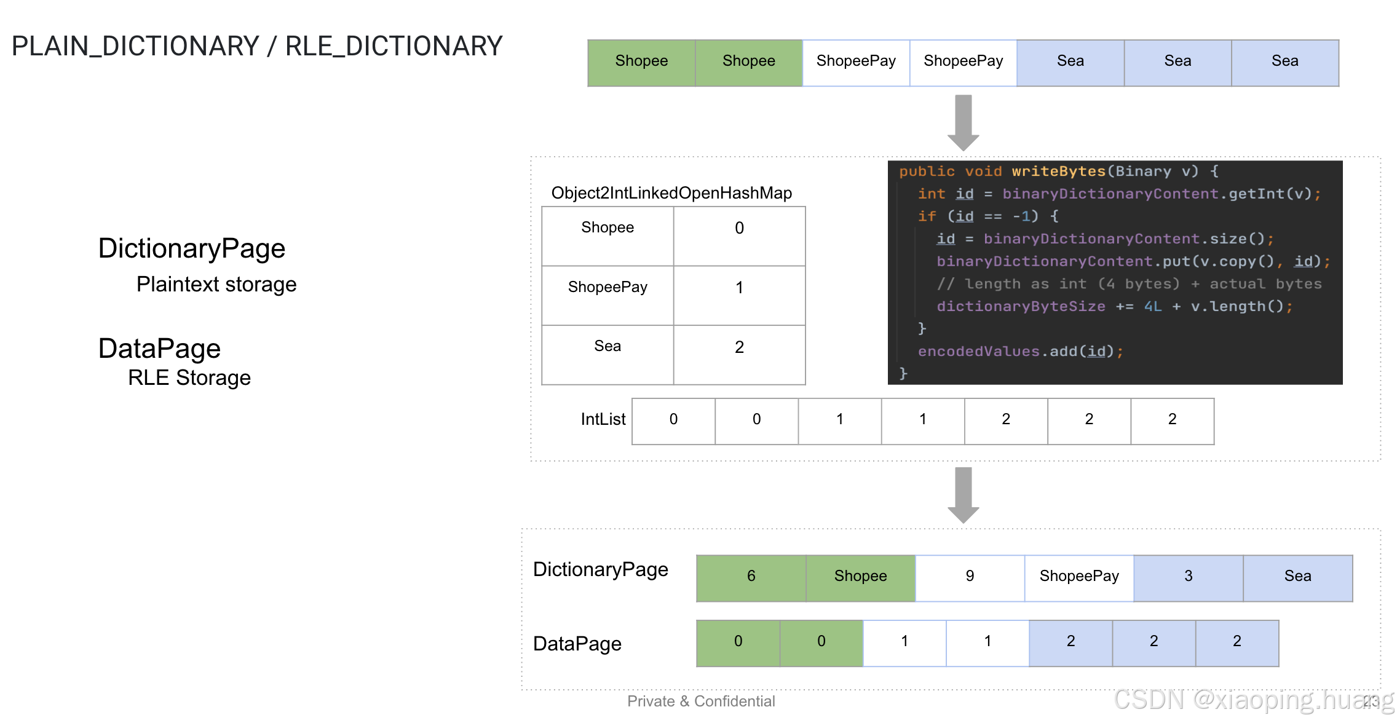The image size is (1397, 723).
Task: Click the blue Sea cell in DictionaryPage row
Action: click(1297, 577)
